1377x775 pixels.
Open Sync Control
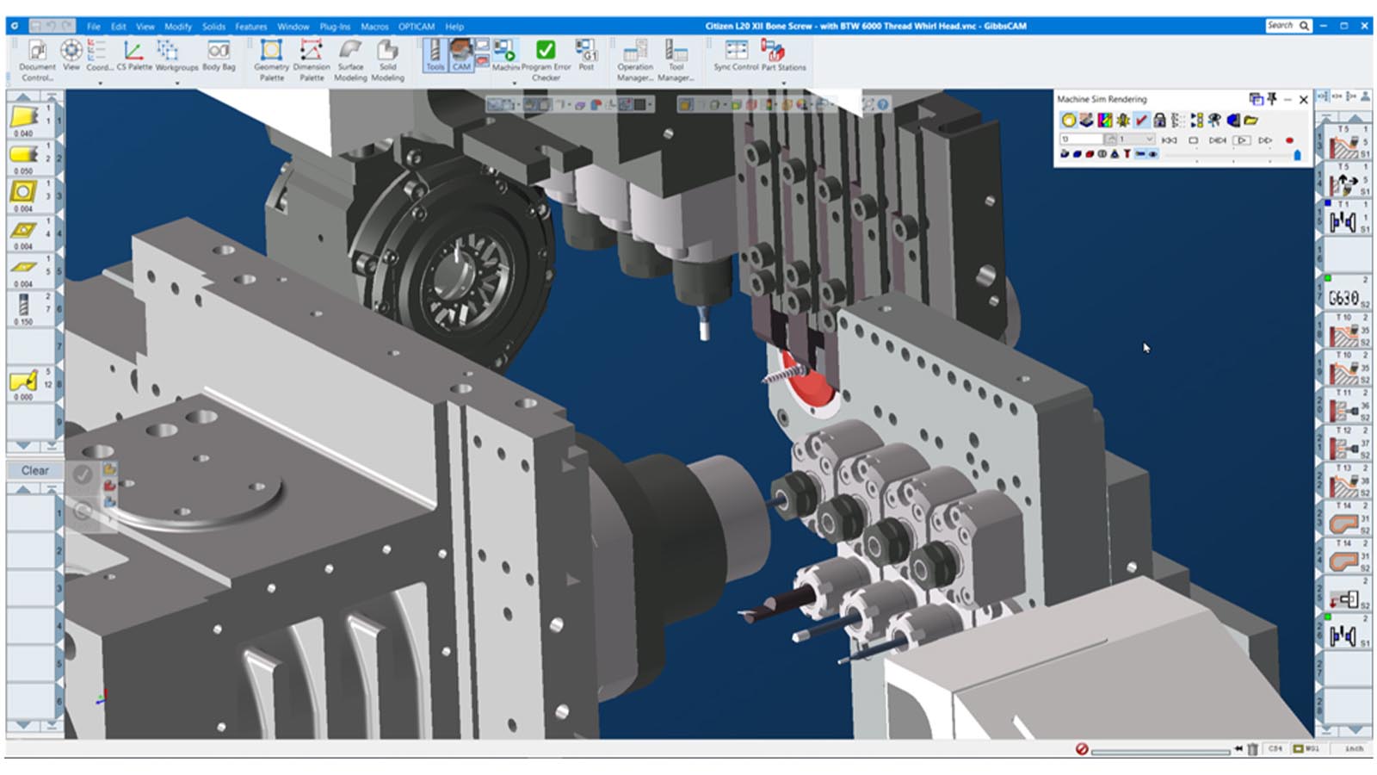click(x=736, y=55)
